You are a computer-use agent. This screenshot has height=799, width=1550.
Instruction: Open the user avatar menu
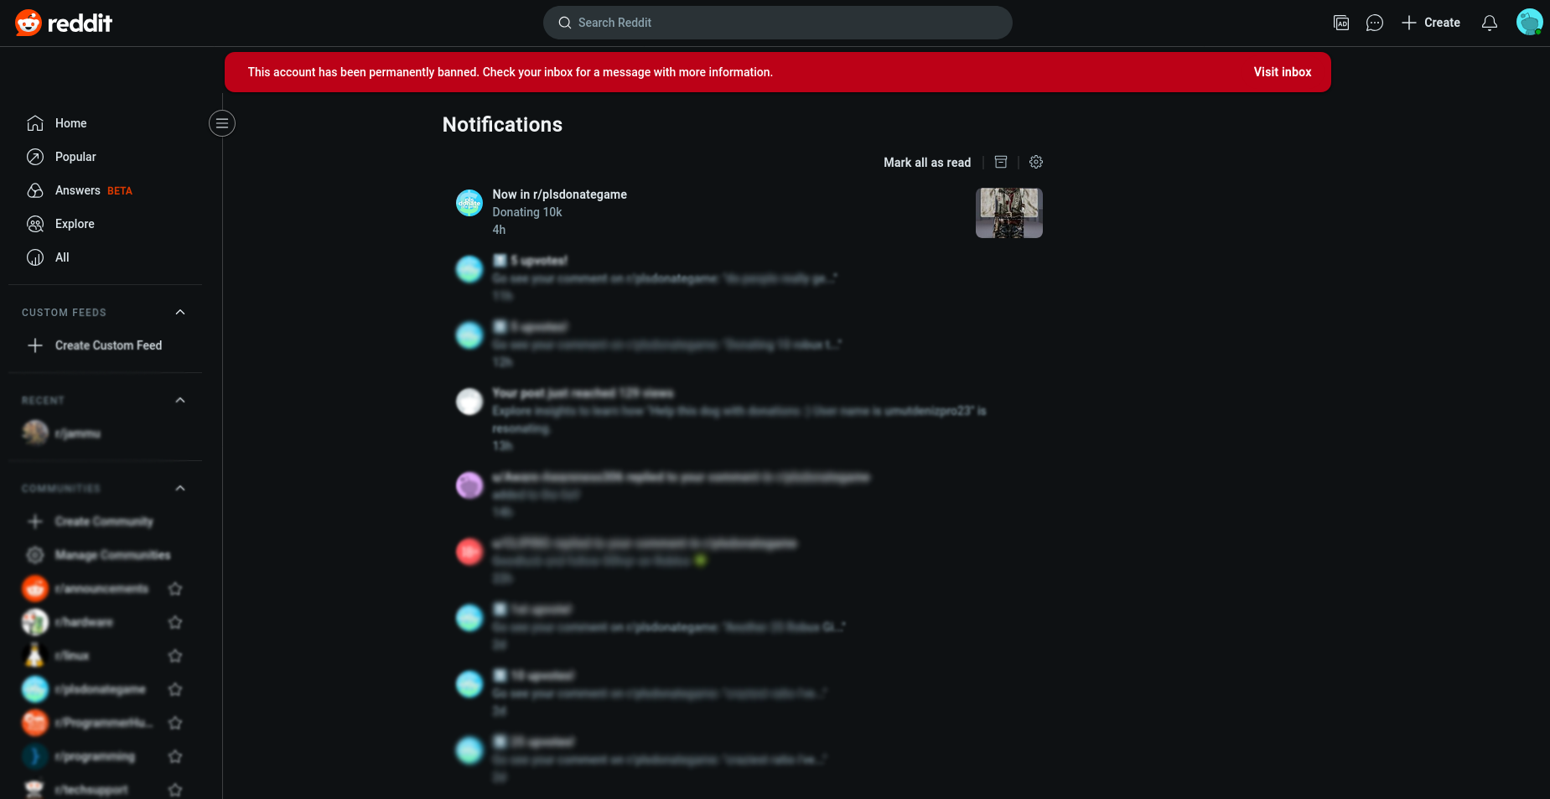[1529, 23]
